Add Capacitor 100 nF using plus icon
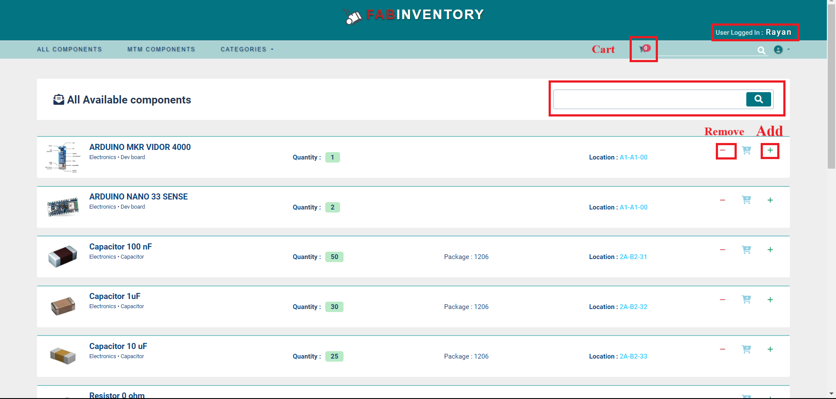The height and width of the screenshot is (399, 836). coord(770,250)
